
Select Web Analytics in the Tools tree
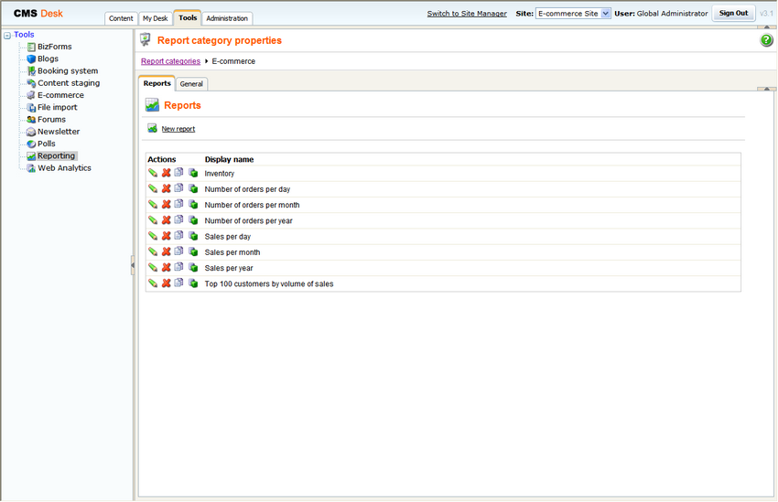64,168
